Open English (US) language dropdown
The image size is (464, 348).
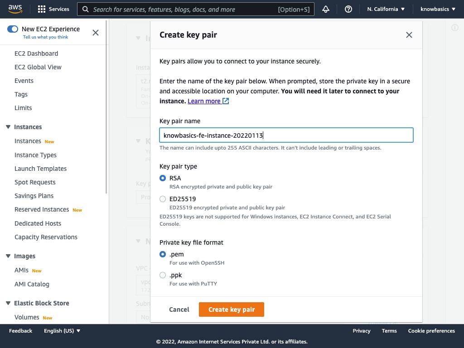(x=62, y=331)
